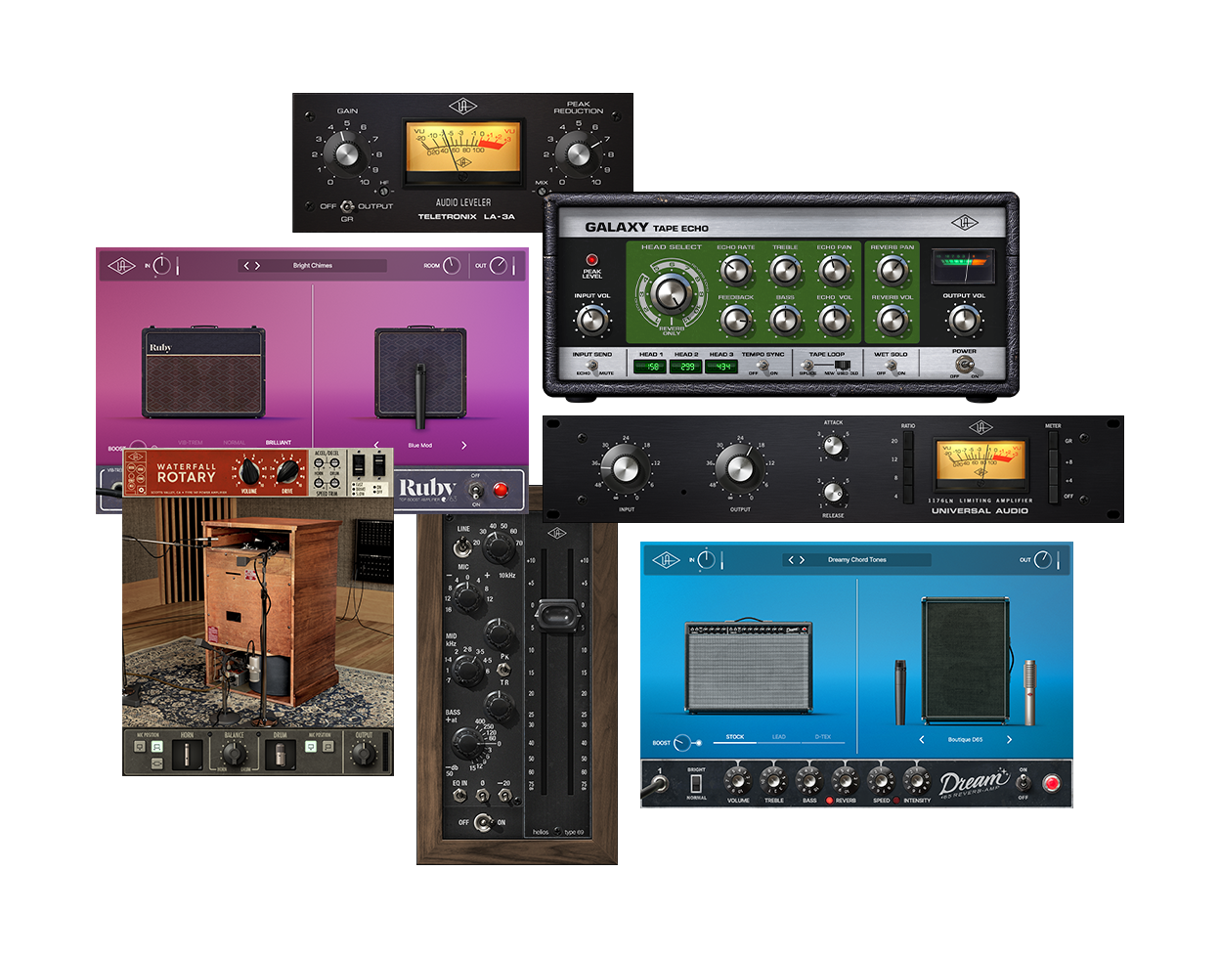Click the UA diamond logo on Dreamy Chord Tones plugin
This screenshot has height=958, width=1220.
(x=665, y=560)
